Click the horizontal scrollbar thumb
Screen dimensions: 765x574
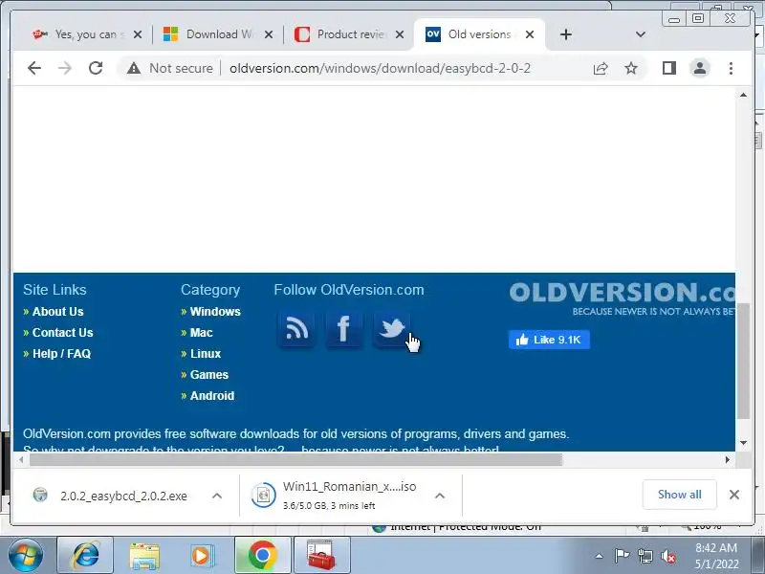pyautogui.click(x=295, y=459)
